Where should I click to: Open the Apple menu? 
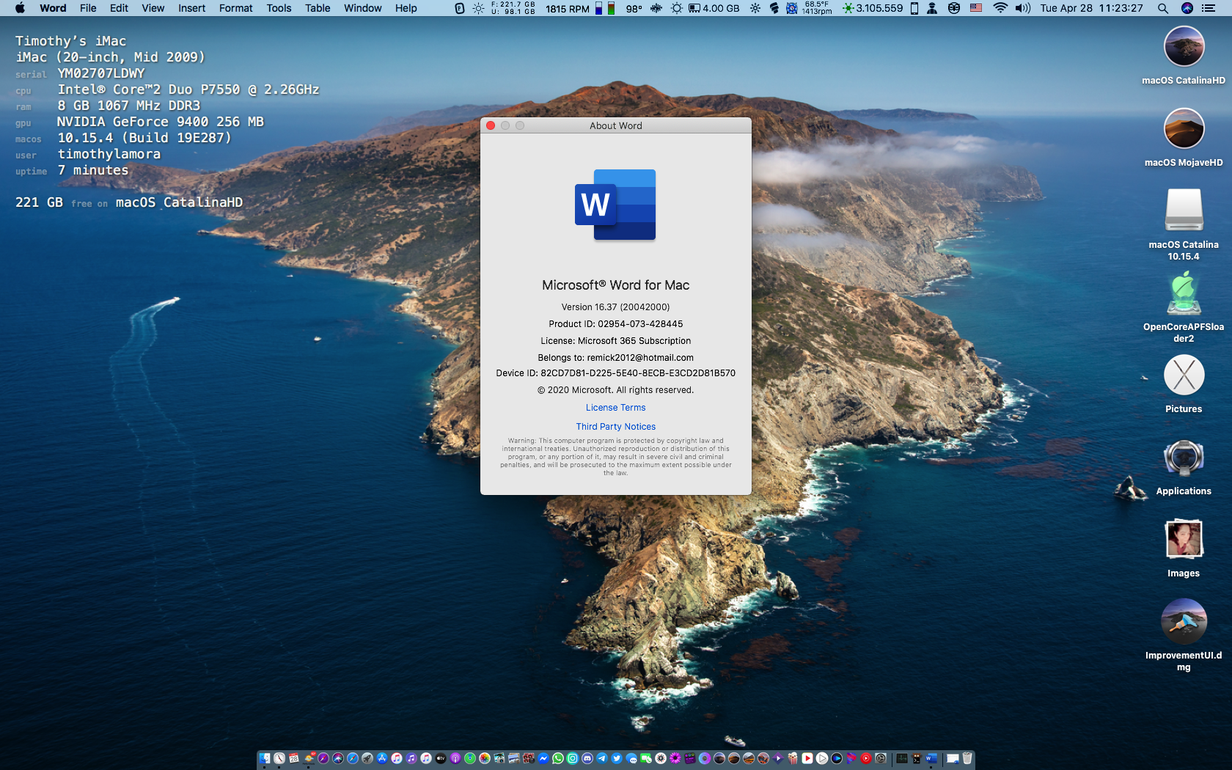20,8
